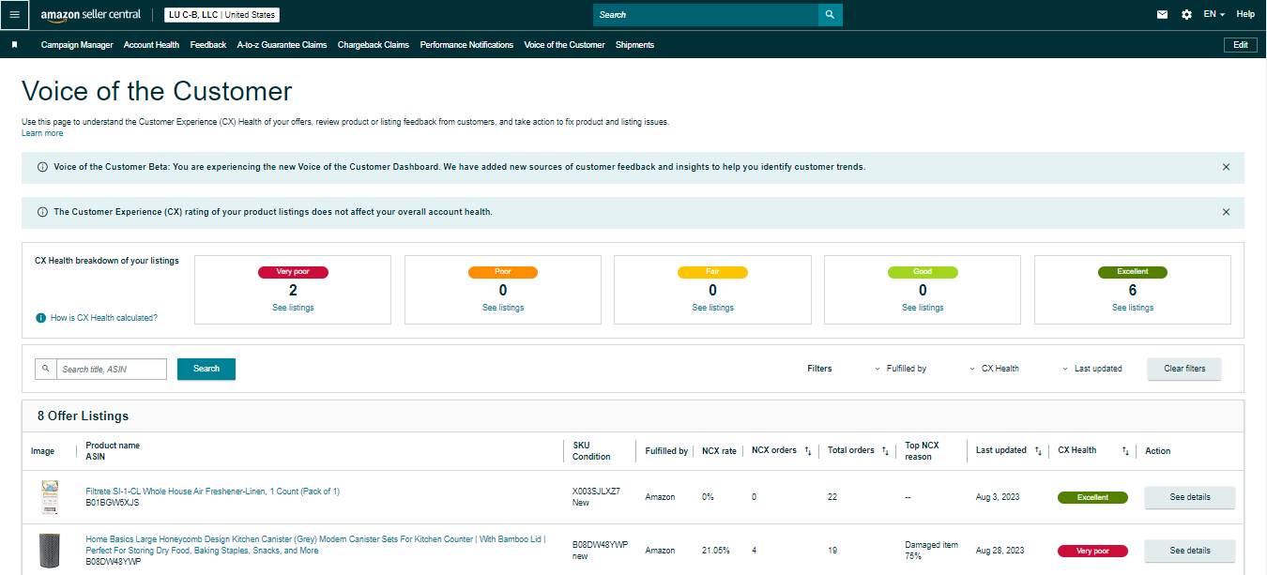The image size is (1267, 575).
Task: Click the Clear filters button
Action: [1184, 369]
